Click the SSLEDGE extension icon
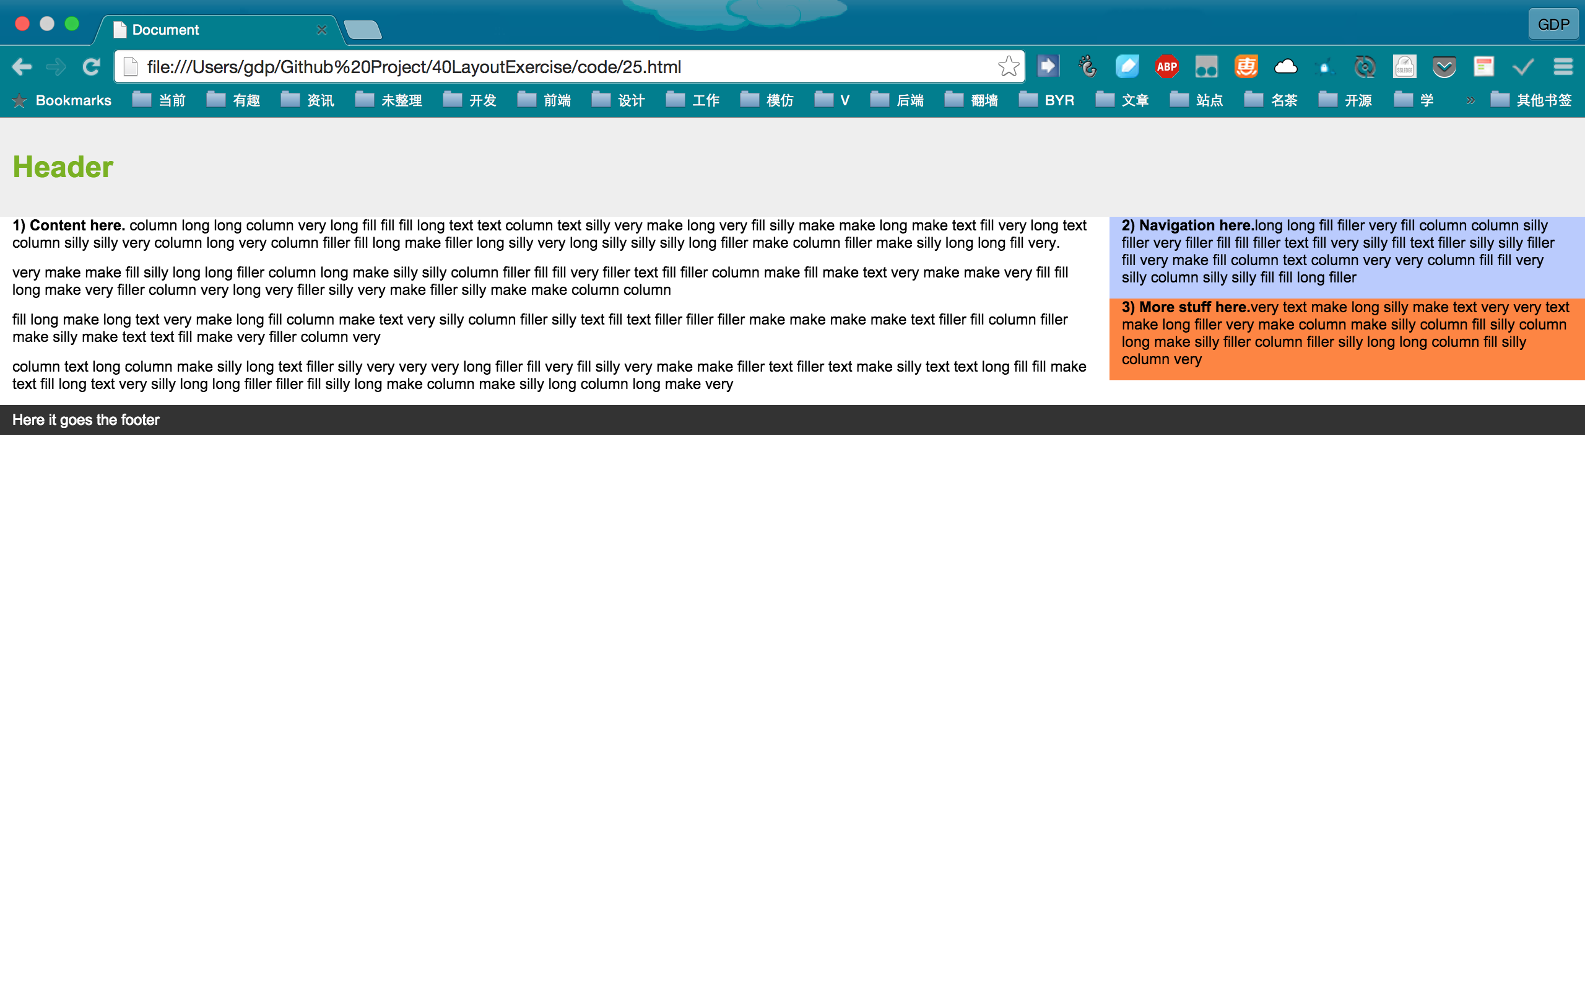The height and width of the screenshot is (991, 1585). [1404, 67]
